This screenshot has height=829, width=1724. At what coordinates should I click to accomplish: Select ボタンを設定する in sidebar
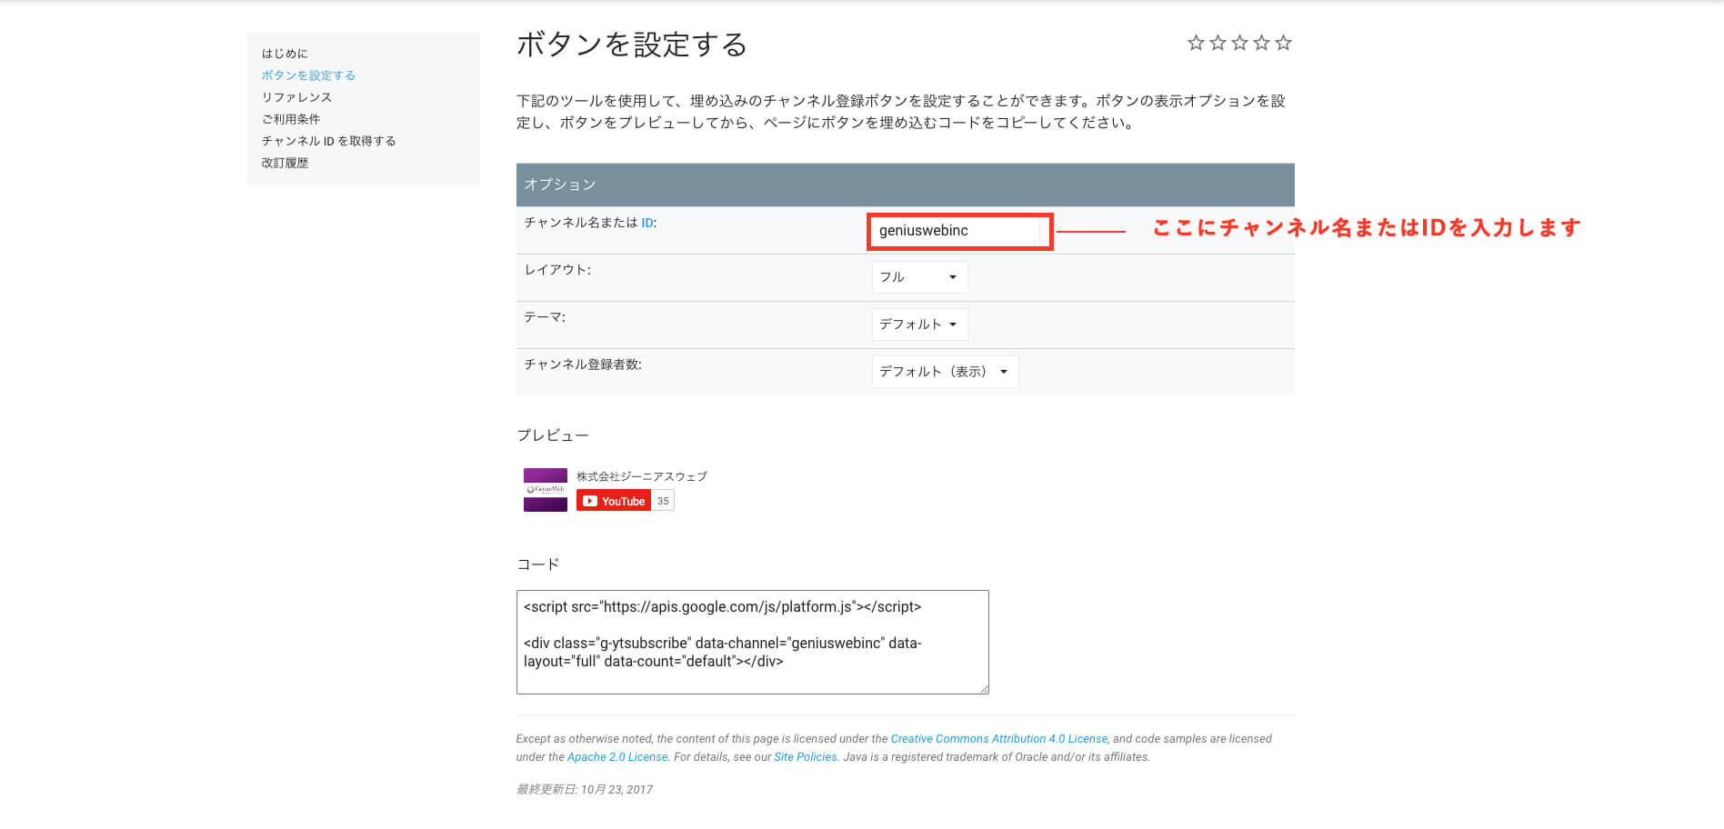308,75
